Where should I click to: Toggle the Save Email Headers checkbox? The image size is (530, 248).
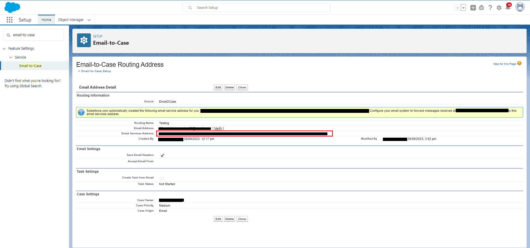coord(162,155)
